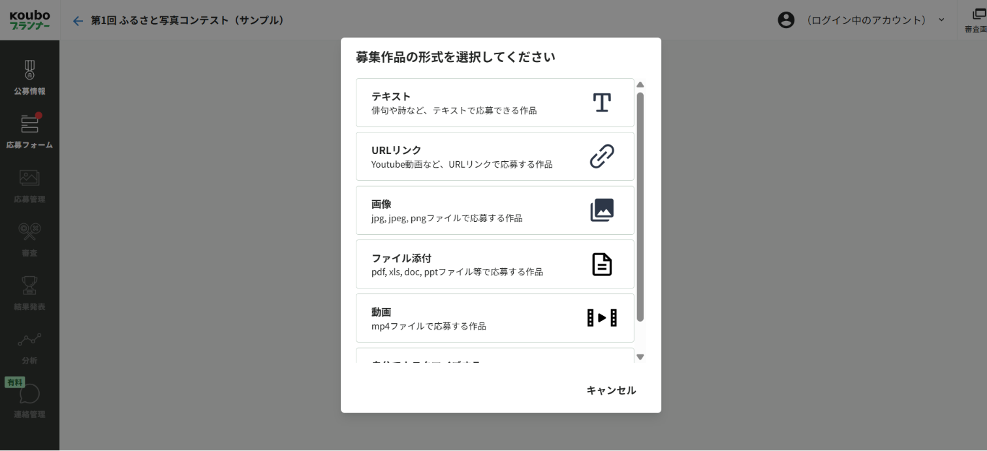
Task: Click the film strip video icon
Action: [x=602, y=318]
